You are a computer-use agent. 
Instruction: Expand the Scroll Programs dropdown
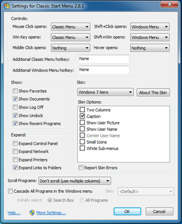pos(74,181)
